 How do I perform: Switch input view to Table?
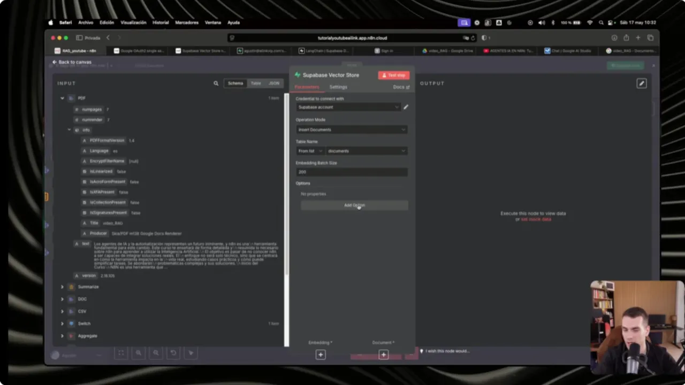(x=256, y=83)
